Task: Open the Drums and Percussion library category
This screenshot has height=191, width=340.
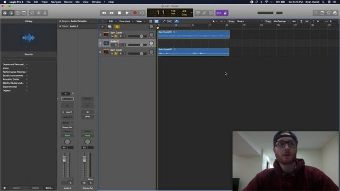Action: pos(15,65)
